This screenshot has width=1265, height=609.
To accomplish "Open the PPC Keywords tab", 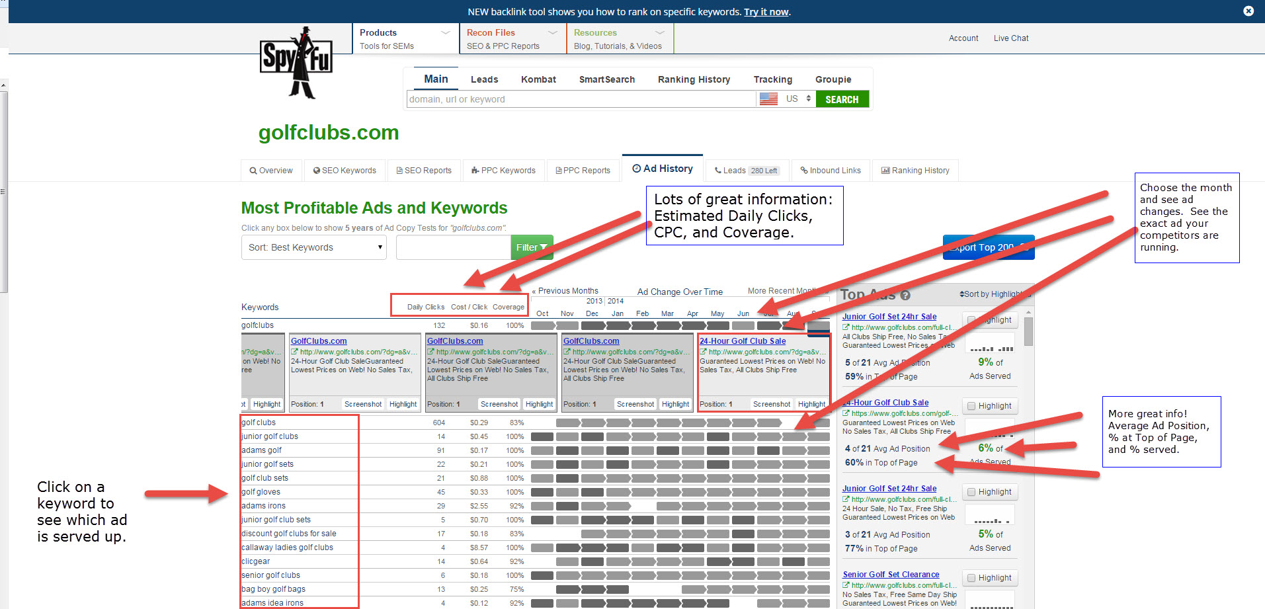I will (x=503, y=171).
